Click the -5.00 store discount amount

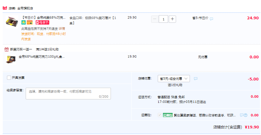point(253,79)
